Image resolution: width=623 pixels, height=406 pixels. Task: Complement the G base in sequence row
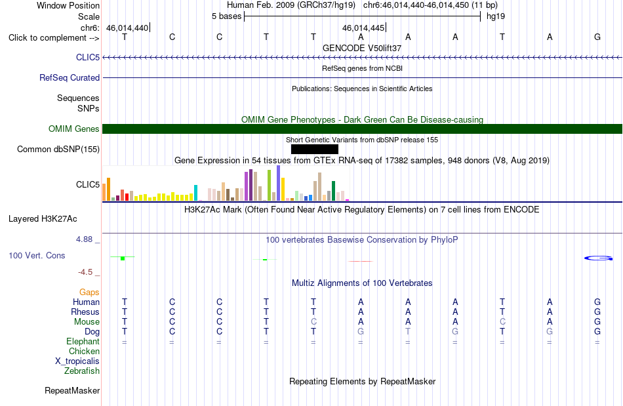pos(597,37)
